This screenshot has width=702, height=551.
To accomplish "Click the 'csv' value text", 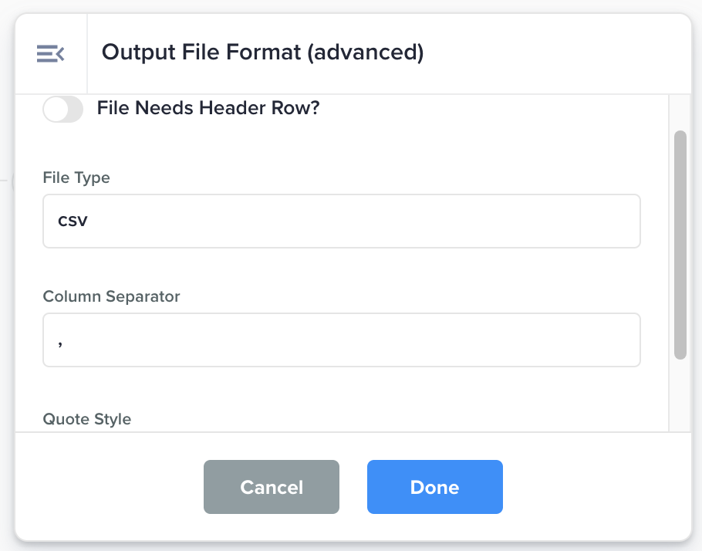I will [x=73, y=221].
